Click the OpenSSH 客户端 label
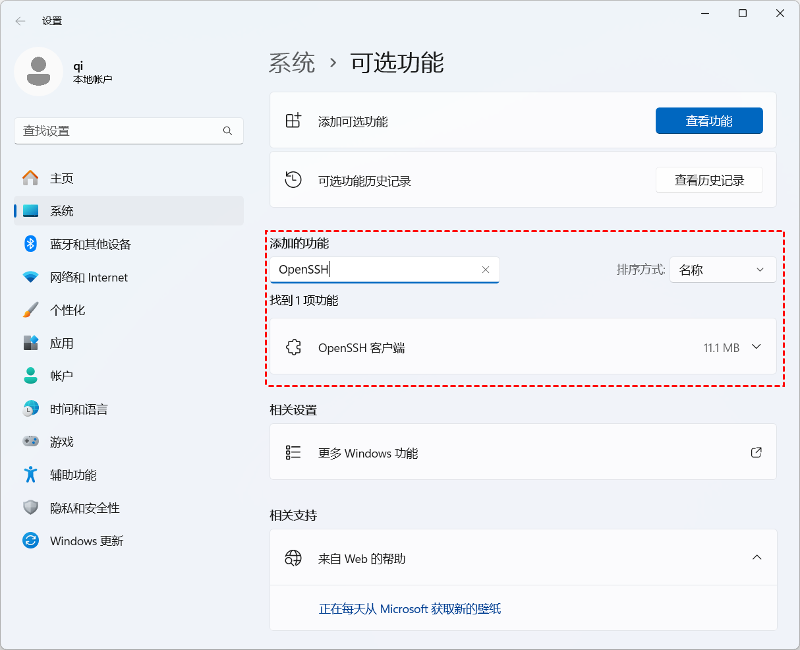 362,347
